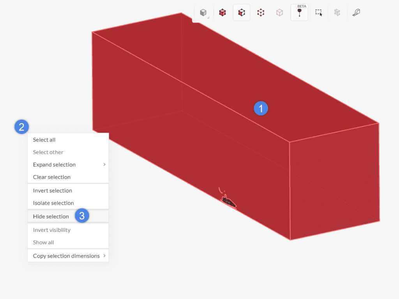Activate the marquee box select tool
Screen dimensions: 399x299
[x=318, y=12]
